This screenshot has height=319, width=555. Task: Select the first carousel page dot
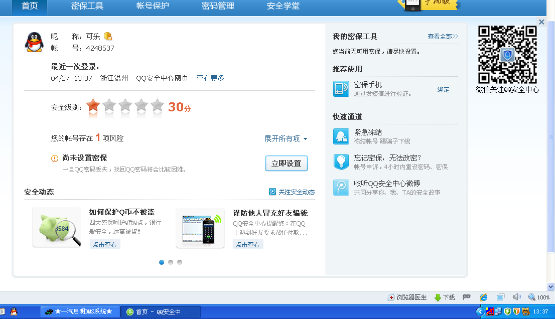(x=162, y=262)
